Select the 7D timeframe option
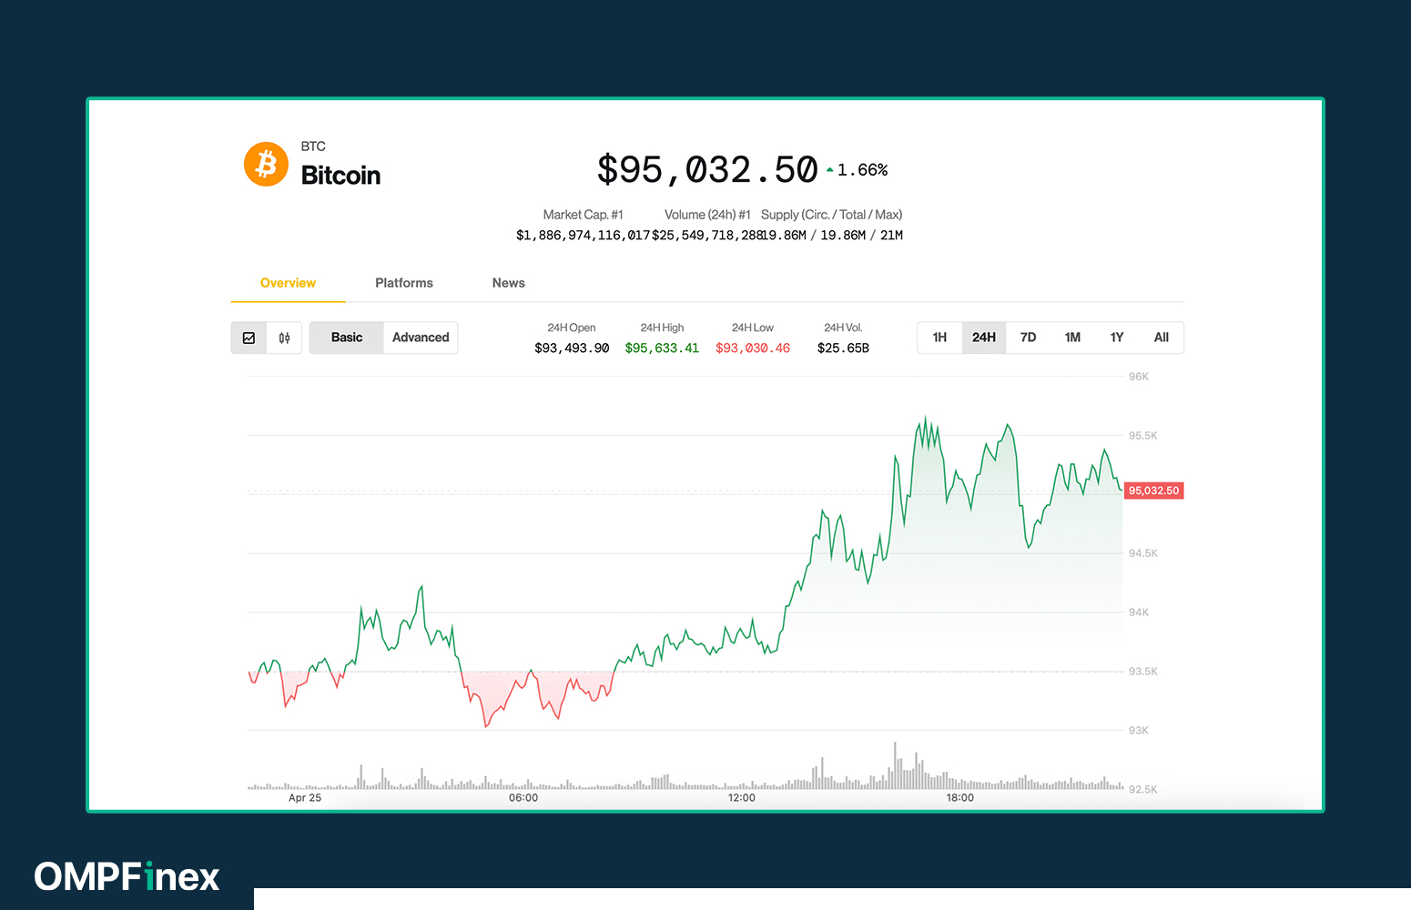Image resolution: width=1411 pixels, height=910 pixels. tap(1028, 337)
